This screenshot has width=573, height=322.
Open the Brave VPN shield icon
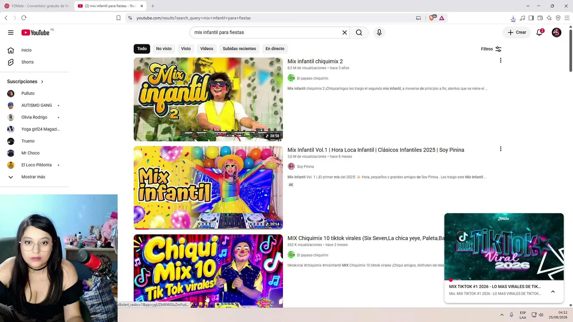coord(558,18)
